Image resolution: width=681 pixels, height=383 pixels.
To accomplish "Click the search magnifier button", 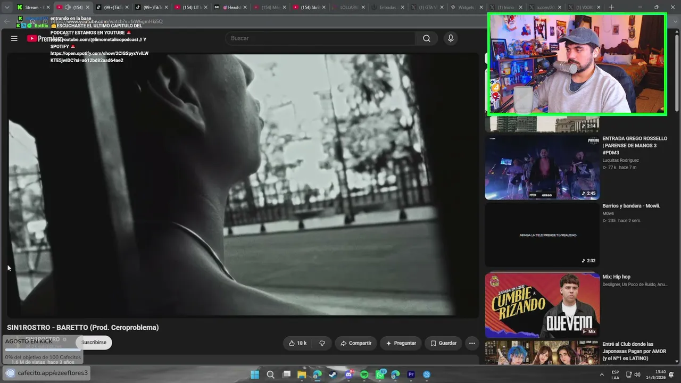I will 427,38.
